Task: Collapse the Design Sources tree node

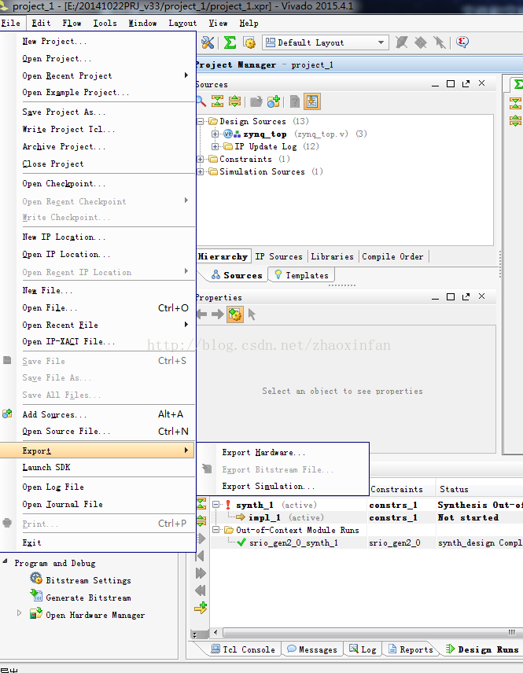Action: (200, 121)
